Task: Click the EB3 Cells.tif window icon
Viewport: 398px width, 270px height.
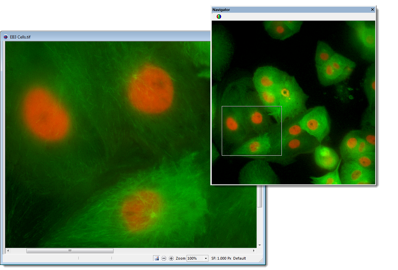Action: coord(6,37)
